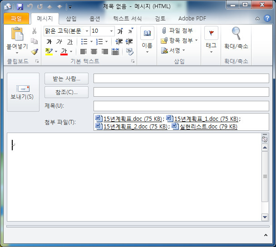
Task: Switch to the 검토 tab
Action: 160,19
